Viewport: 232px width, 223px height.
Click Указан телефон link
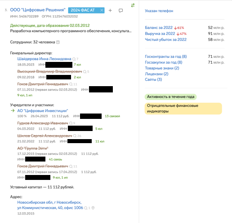coord(159,11)
